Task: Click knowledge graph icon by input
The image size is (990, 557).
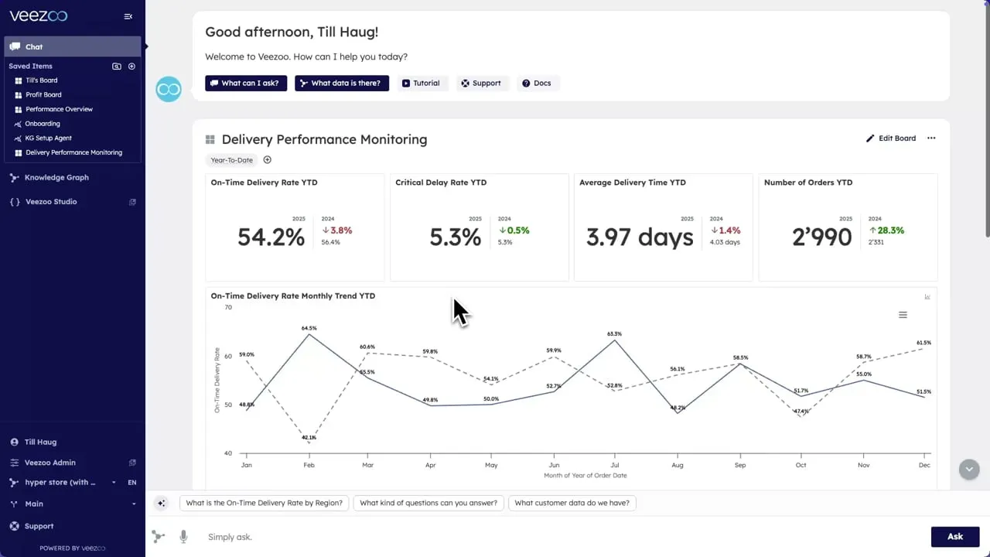Action: [159, 537]
